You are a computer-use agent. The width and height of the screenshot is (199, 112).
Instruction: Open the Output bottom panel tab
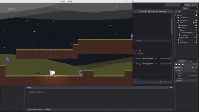tap(29, 110)
